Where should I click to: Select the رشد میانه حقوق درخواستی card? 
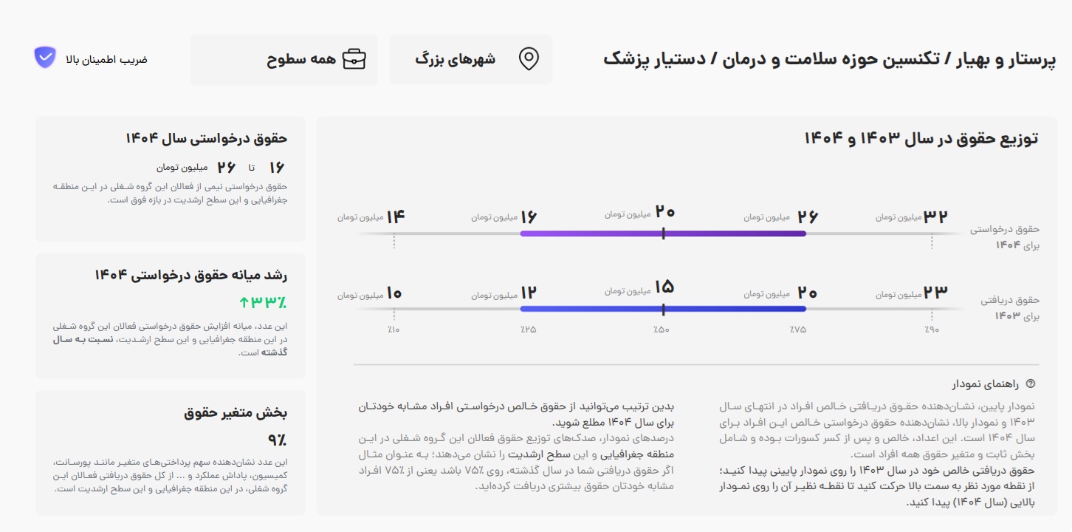(x=171, y=316)
